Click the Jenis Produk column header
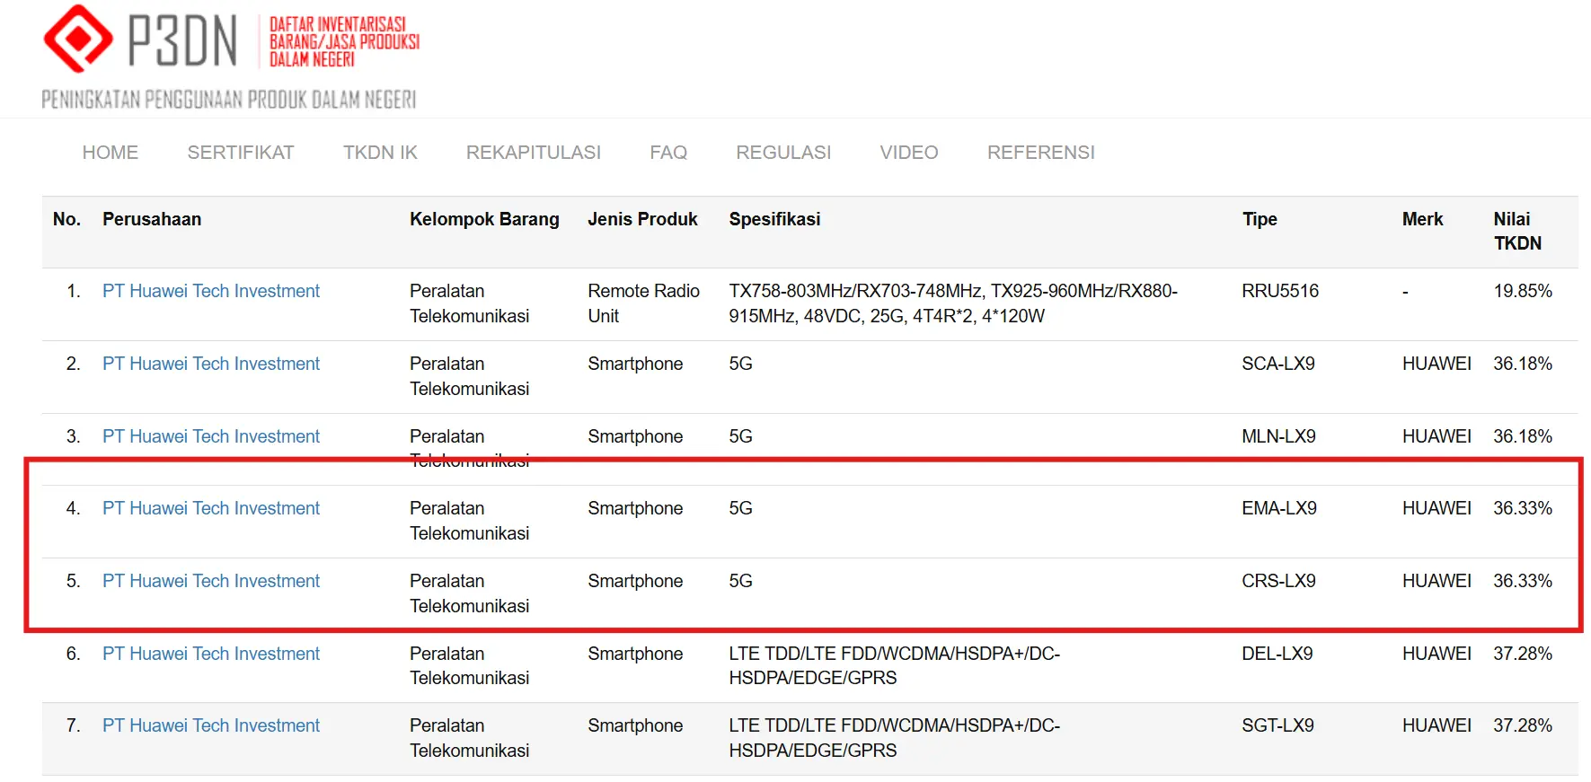Image resolution: width=1591 pixels, height=782 pixels. point(642,219)
